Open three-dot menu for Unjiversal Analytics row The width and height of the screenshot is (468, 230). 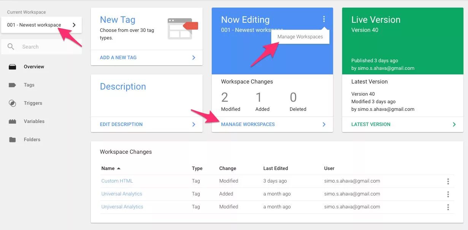pyautogui.click(x=448, y=207)
